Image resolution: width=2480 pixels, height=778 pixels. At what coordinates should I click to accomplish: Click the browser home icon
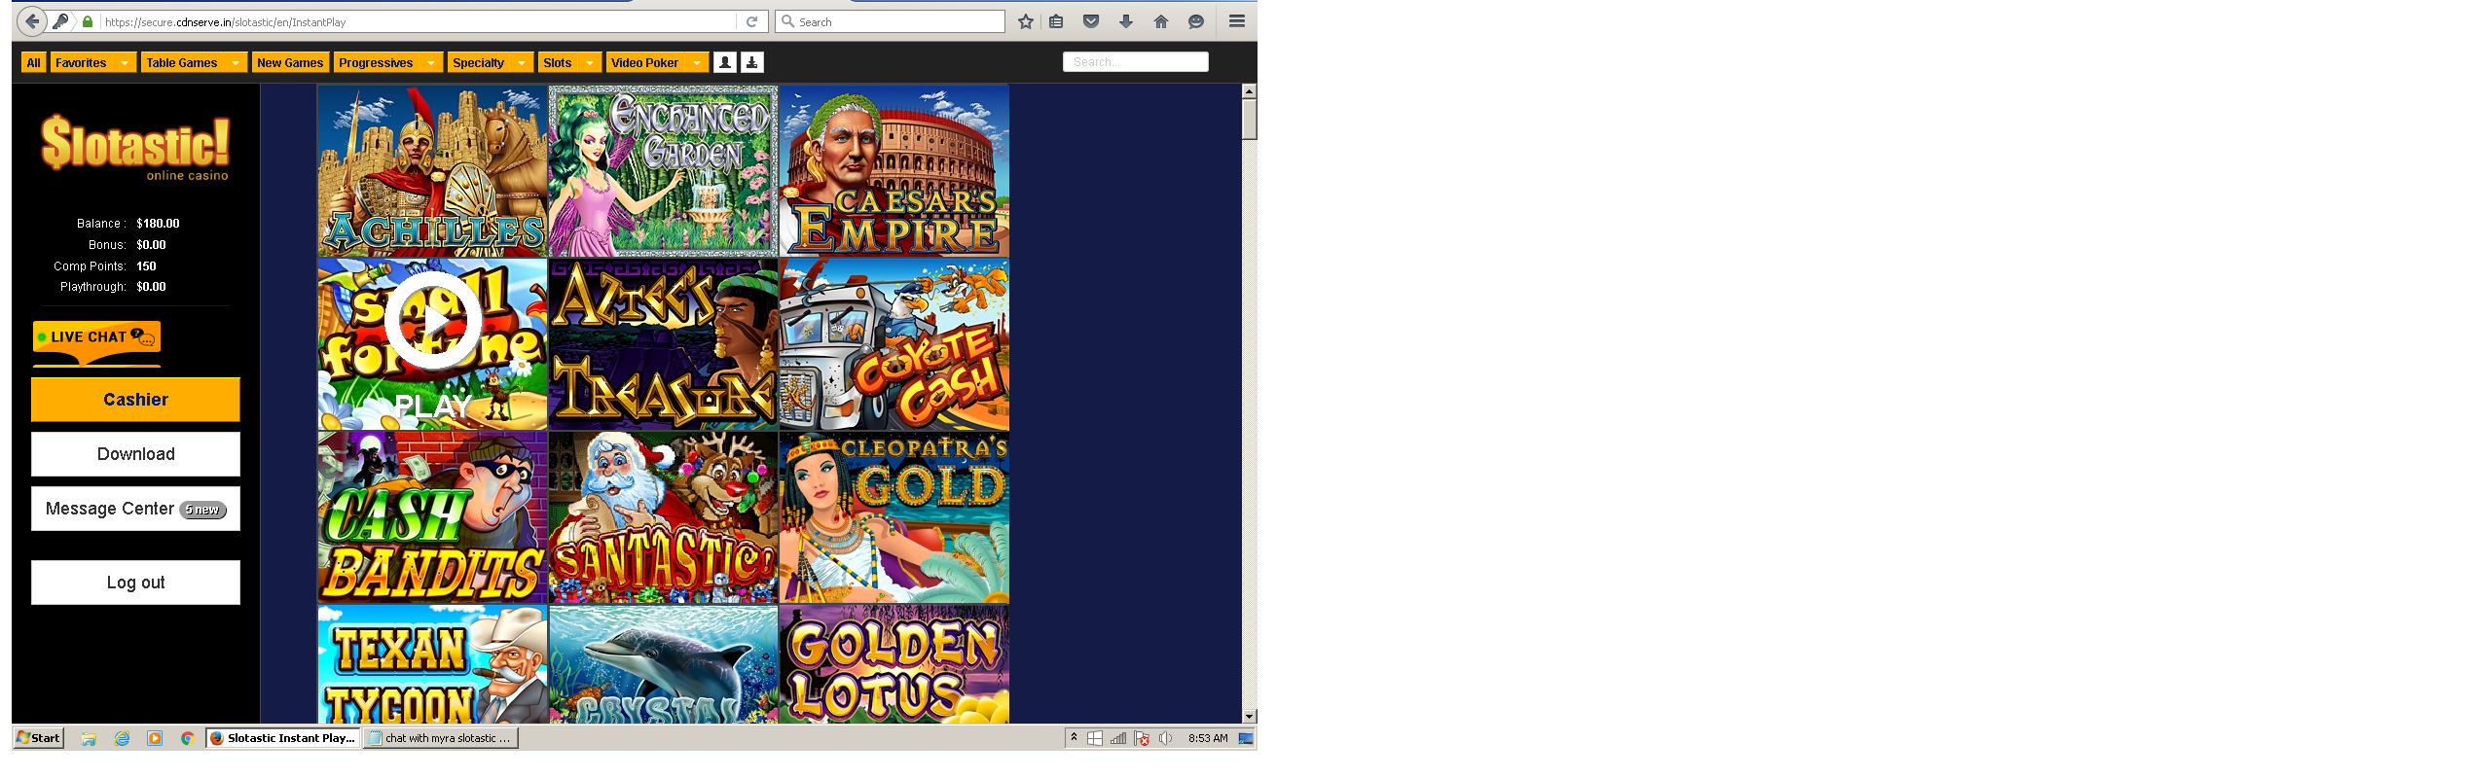tap(1160, 21)
